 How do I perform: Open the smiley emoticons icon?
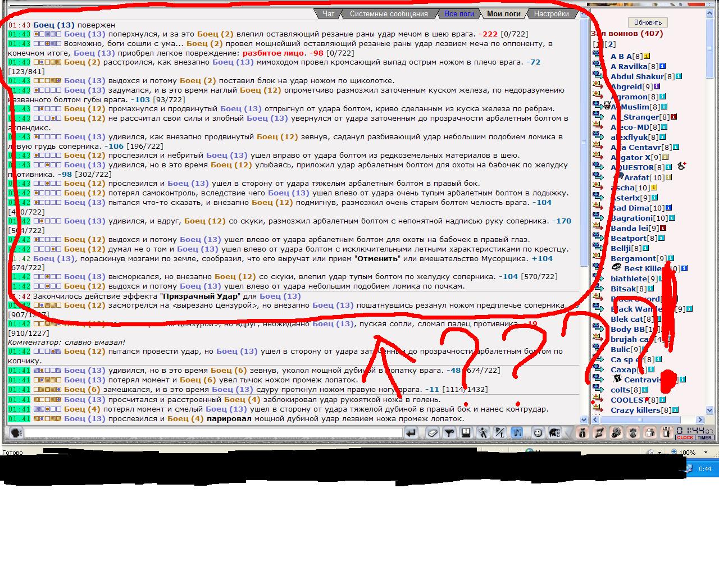click(x=538, y=433)
